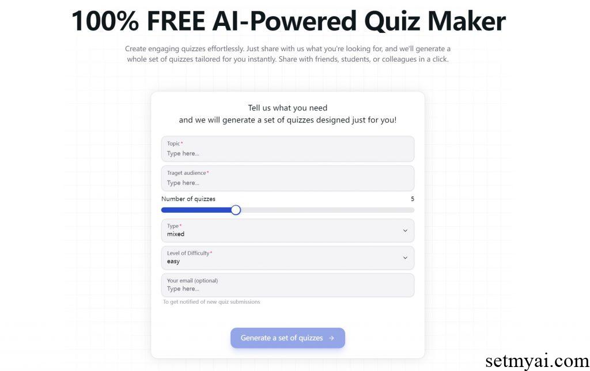
Task: Click the "100% FREE AI-Powered Quiz Maker" title
Action: (288, 21)
